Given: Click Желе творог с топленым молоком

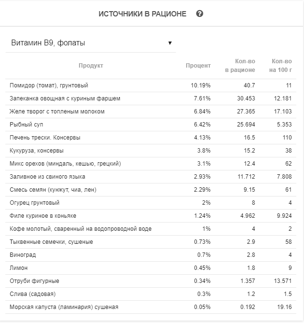Looking at the screenshot, I should coord(57,112).
